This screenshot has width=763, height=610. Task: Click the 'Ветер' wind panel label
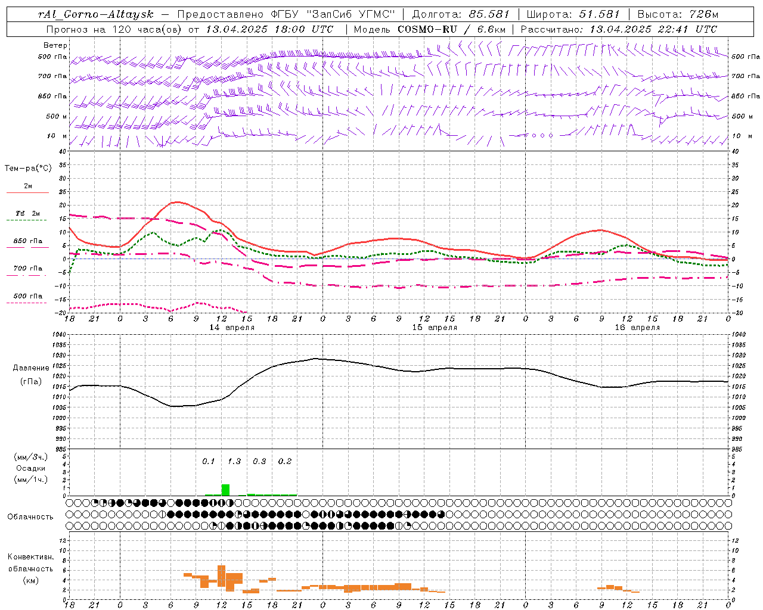point(55,45)
